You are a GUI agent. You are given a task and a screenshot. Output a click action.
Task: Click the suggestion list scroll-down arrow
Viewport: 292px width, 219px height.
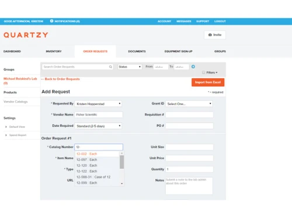[x=122, y=183]
